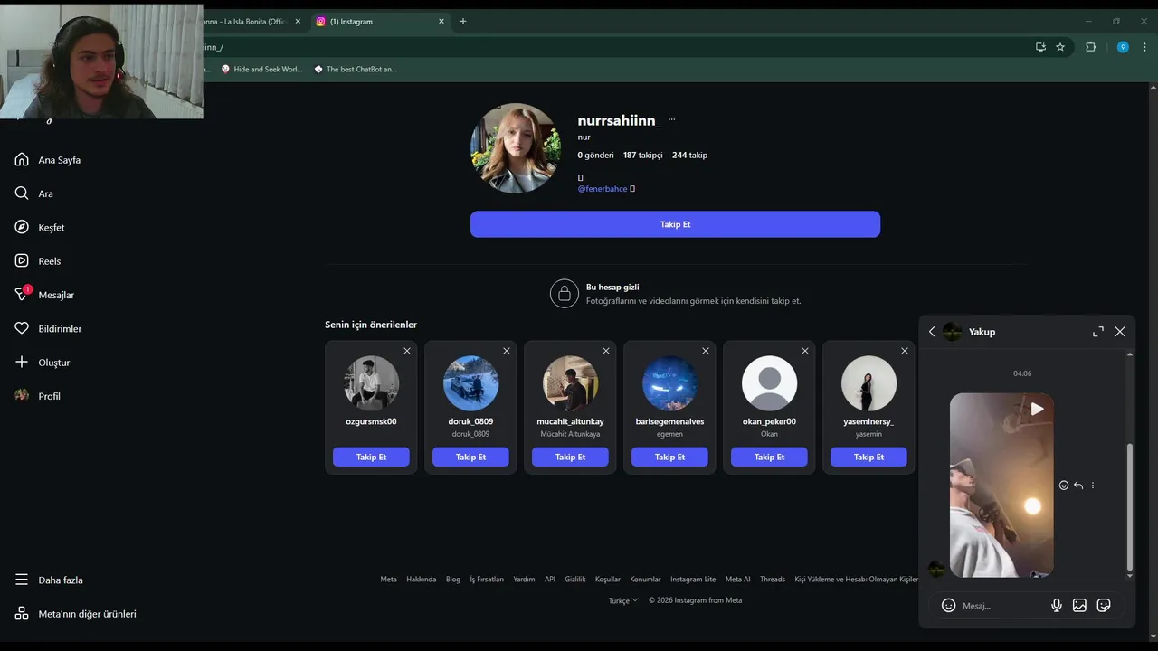Screen dimensions: 1158x651
Task: Open the @fenerbahce mention link
Action: point(603,189)
